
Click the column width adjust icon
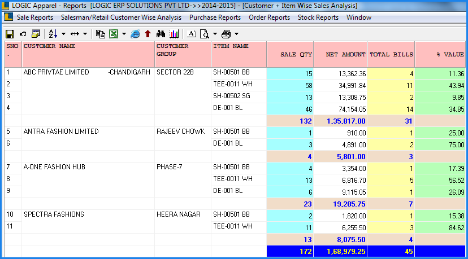pos(75,34)
